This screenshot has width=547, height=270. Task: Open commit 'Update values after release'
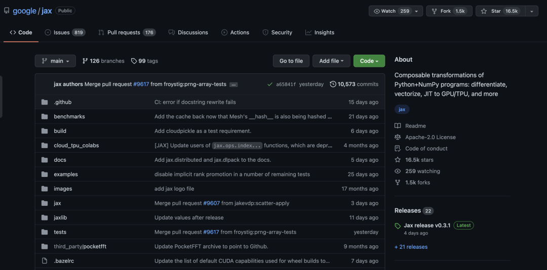point(189,218)
